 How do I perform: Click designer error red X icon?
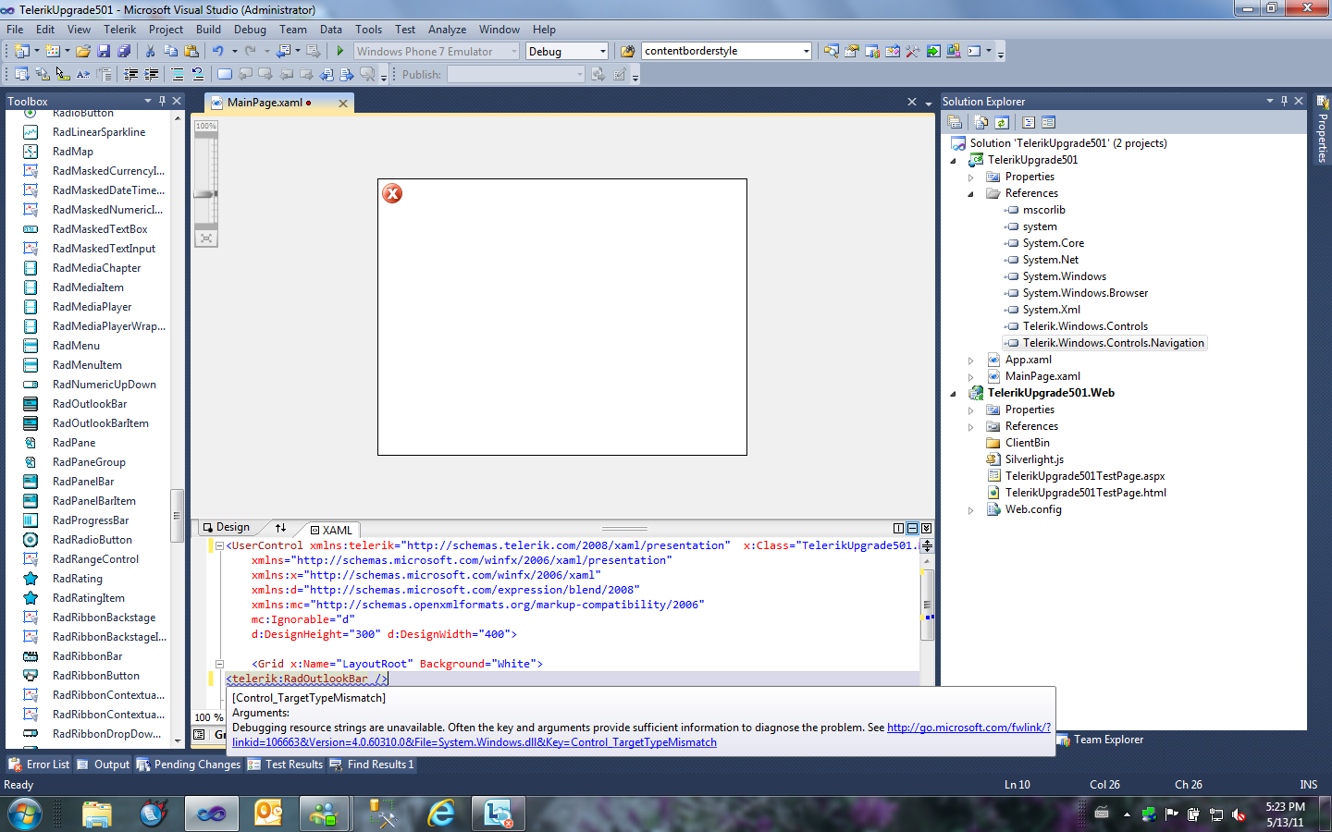pos(392,193)
